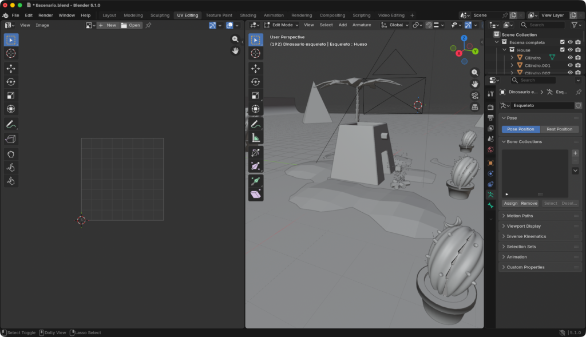Click the UV editor zoom magnifier icon
The image size is (586, 337).
tap(235, 39)
